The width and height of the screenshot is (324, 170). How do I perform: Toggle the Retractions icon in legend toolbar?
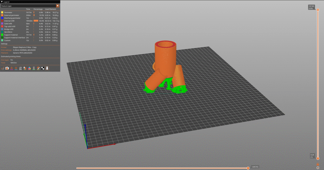12,68
